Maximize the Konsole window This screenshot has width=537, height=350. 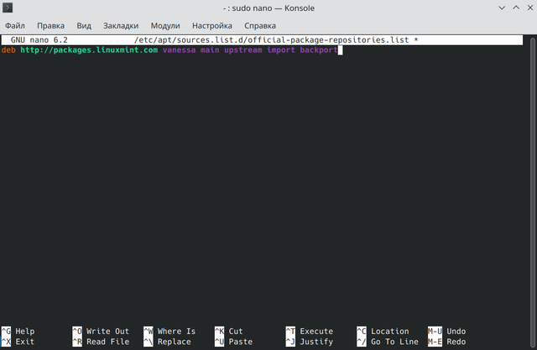[516, 8]
